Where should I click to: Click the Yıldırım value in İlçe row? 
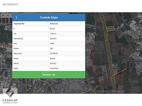53,34
